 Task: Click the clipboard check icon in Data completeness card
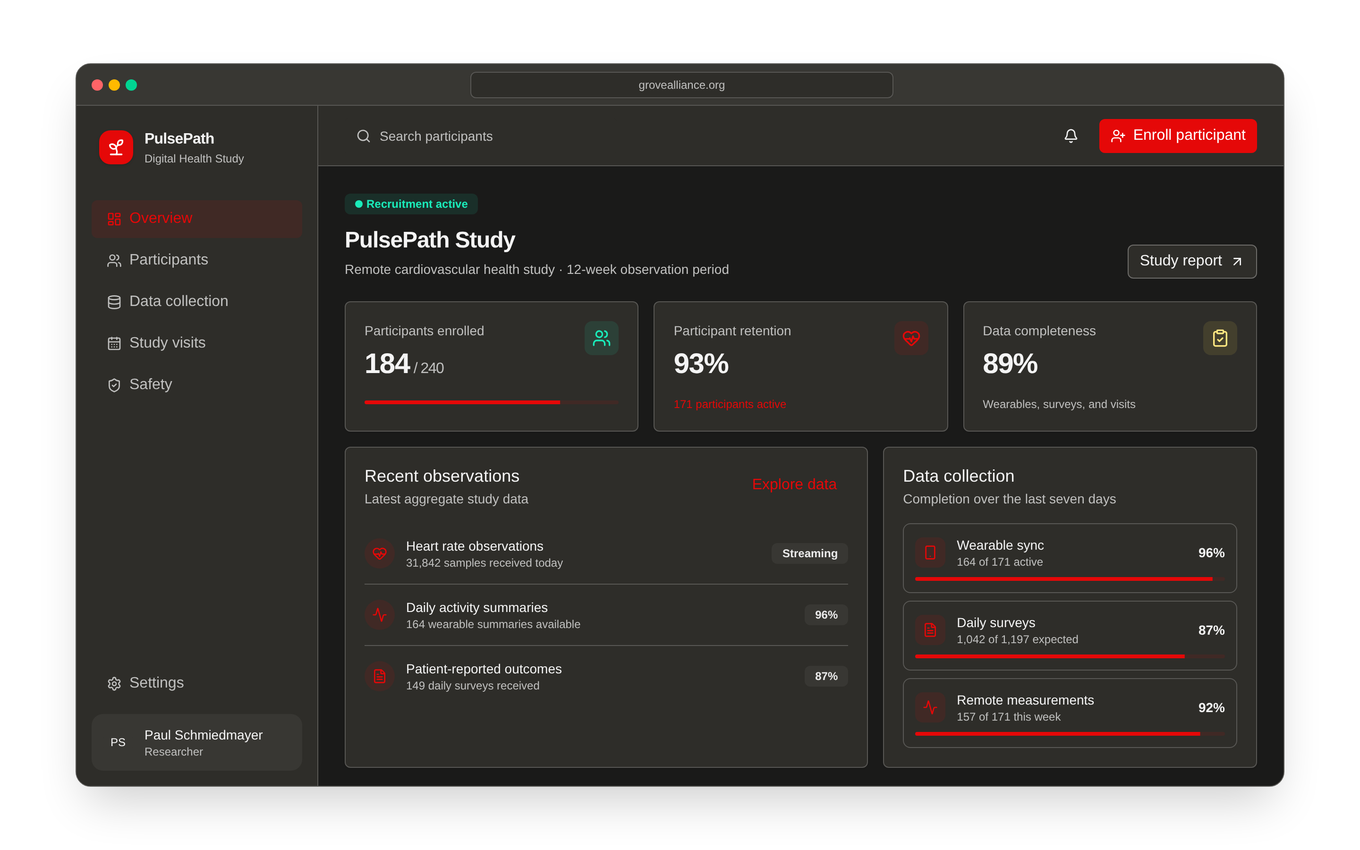(1220, 338)
